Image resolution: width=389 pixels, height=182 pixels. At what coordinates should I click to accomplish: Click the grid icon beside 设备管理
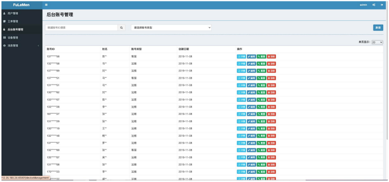4,38
